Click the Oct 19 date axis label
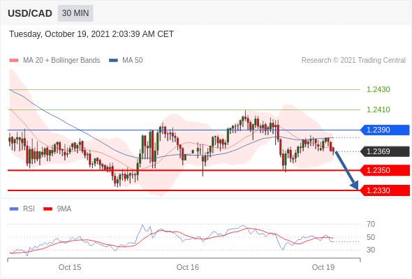The width and height of the screenshot is (412, 279). point(323,267)
